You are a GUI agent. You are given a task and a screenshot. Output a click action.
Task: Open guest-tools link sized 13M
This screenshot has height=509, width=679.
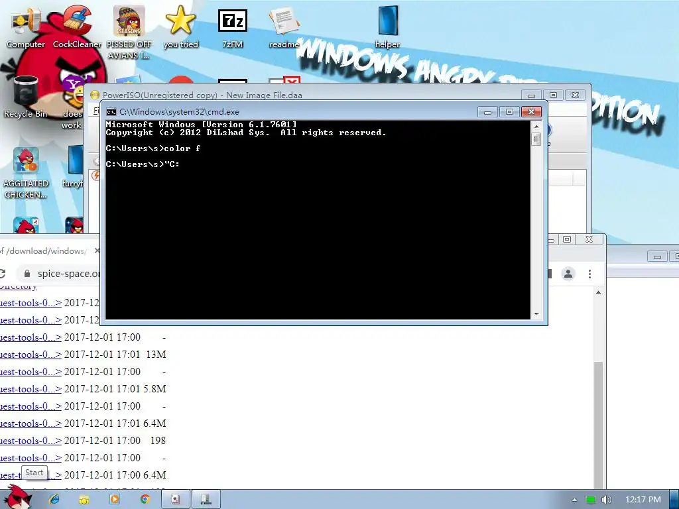pyautogui.click(x=31, y=355)
